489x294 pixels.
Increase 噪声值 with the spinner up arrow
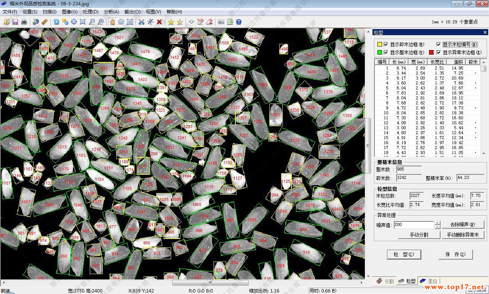click(437, 223)
